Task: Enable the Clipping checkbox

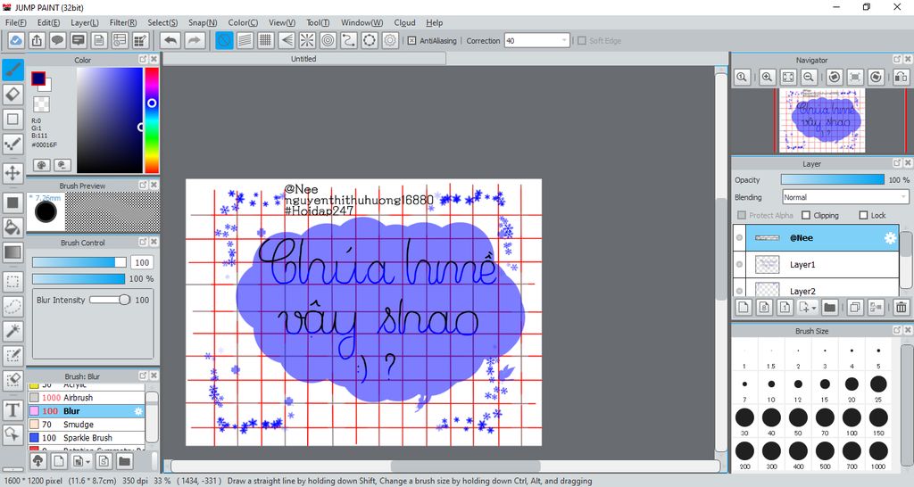Action: (x=806, y=215)
